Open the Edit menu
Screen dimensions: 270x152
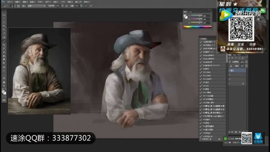pos(17,2)
